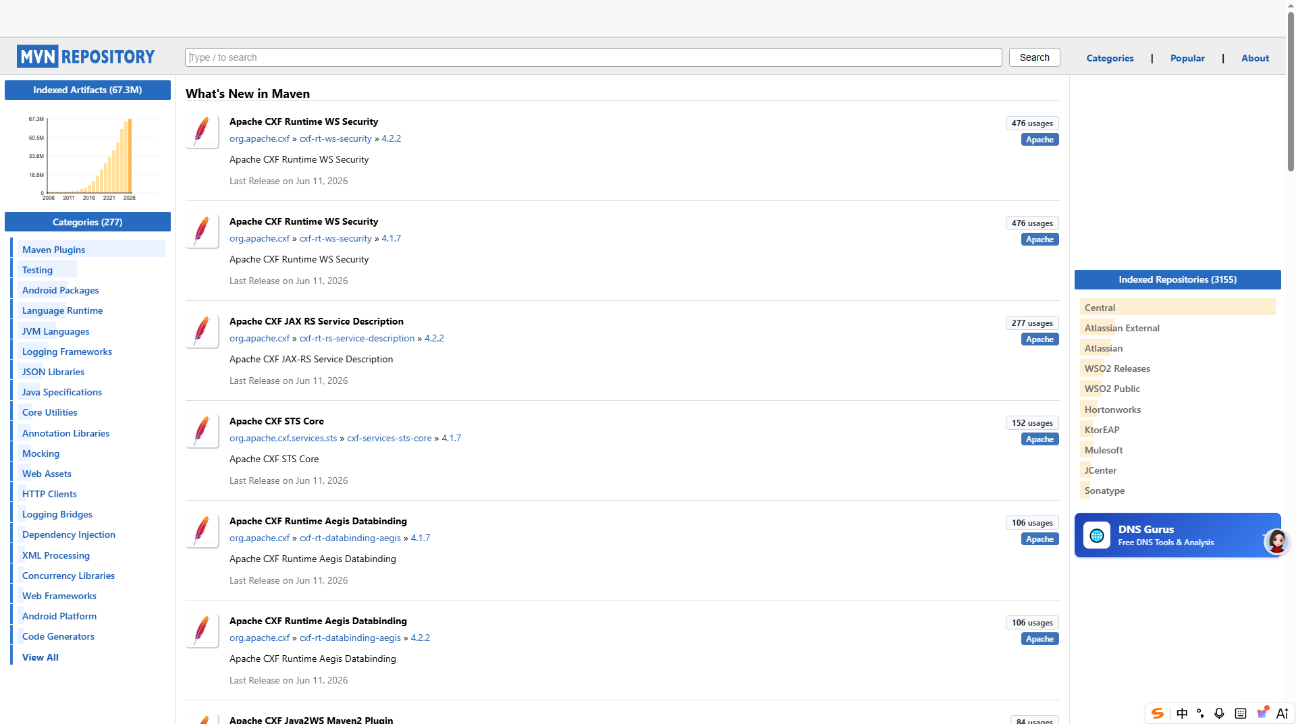This screenshot has height=724, width=1296.
Task: Open the Android Packages category
Action: [60, 290]
